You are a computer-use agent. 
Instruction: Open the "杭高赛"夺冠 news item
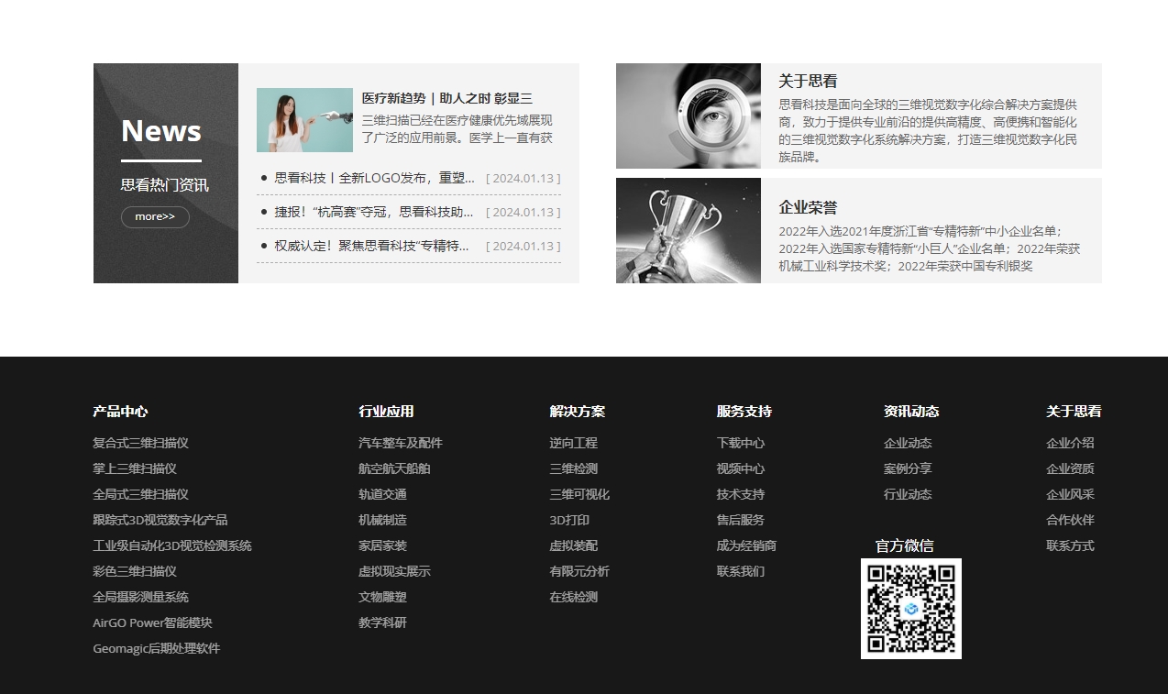click(374, 212)
